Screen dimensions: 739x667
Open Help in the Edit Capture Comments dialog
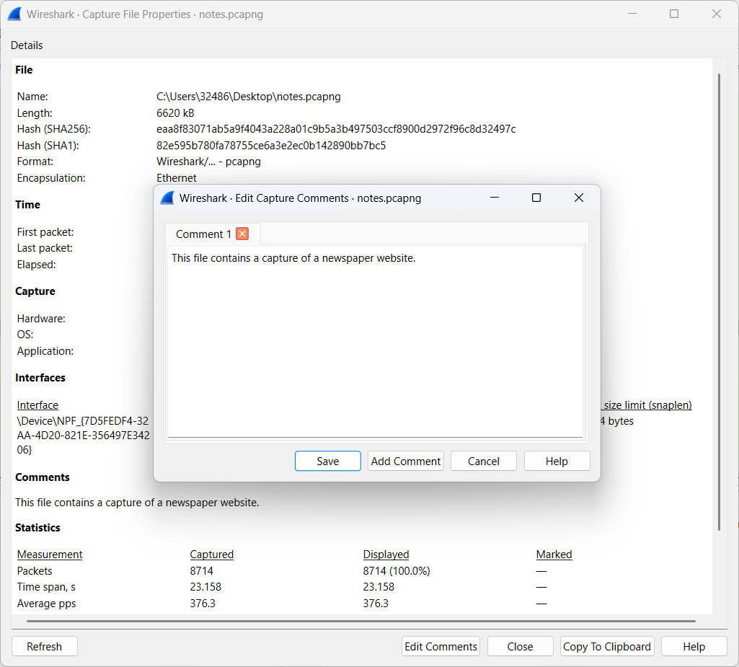point(557,461)
